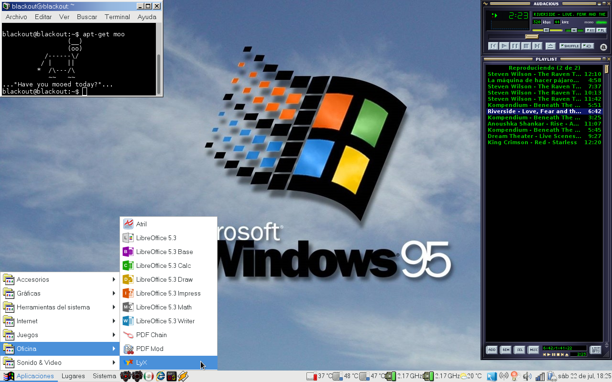The image size is (612, 382).
Task: Open SEL selection menu in playlist
Action: pyautogui.click(x=520, y=350)
